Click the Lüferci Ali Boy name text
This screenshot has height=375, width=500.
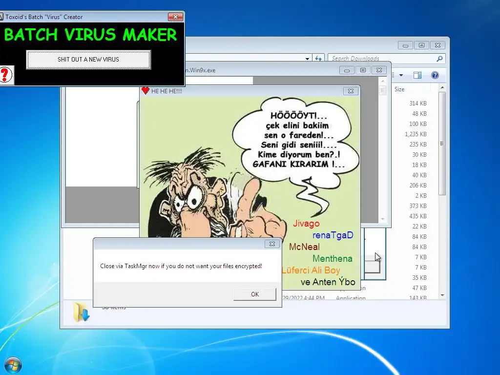[311, 271]
